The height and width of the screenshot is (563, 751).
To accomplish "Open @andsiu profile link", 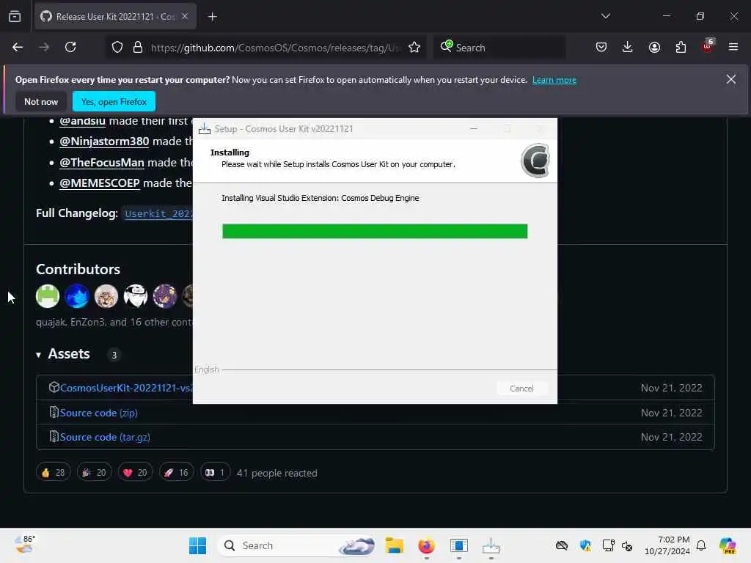I will (x=82, y=122).
